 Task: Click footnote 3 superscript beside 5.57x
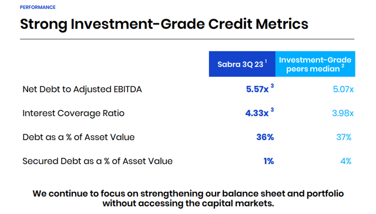click(x=272, y=86)
